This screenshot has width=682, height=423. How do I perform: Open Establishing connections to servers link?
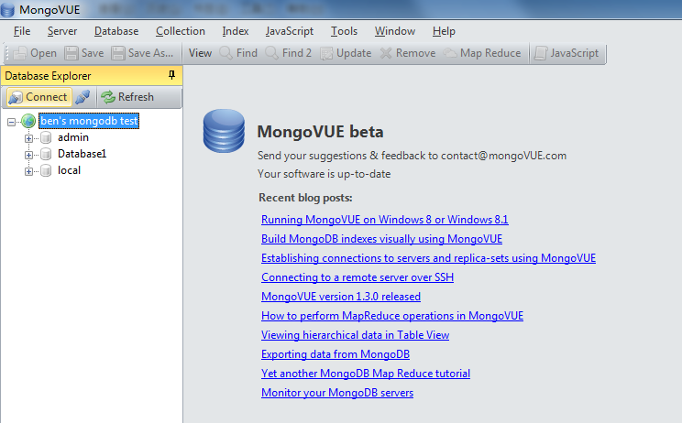(x=428, y=258)
